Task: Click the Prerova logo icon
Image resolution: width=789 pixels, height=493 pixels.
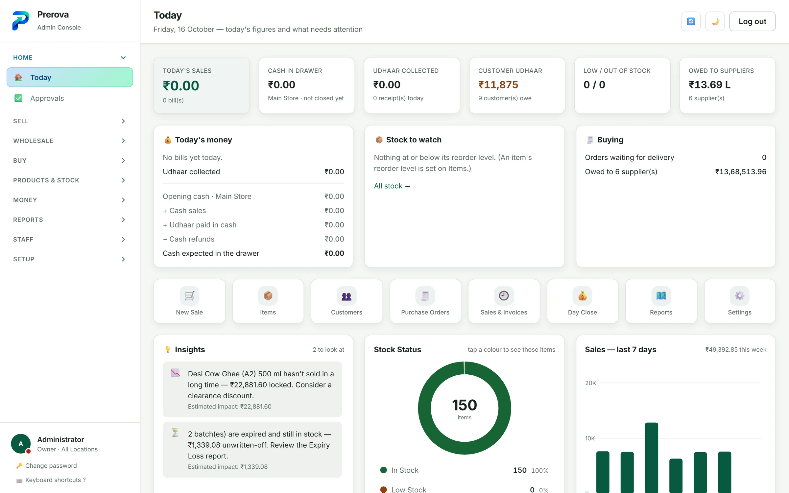Action: click(x=21, y=21)
